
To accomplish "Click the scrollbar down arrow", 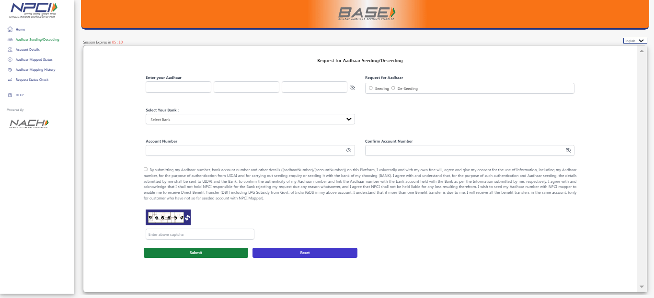I will coord(642,287).
